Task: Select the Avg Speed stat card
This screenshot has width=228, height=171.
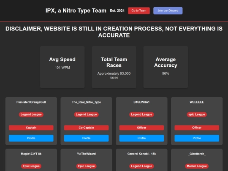Action: tap(62, 67)
